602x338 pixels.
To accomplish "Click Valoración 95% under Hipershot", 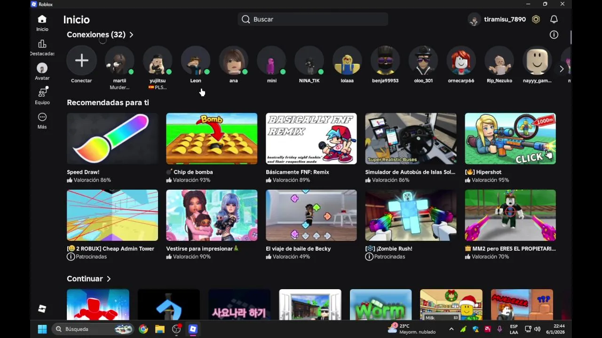I will tap(487, 180).
